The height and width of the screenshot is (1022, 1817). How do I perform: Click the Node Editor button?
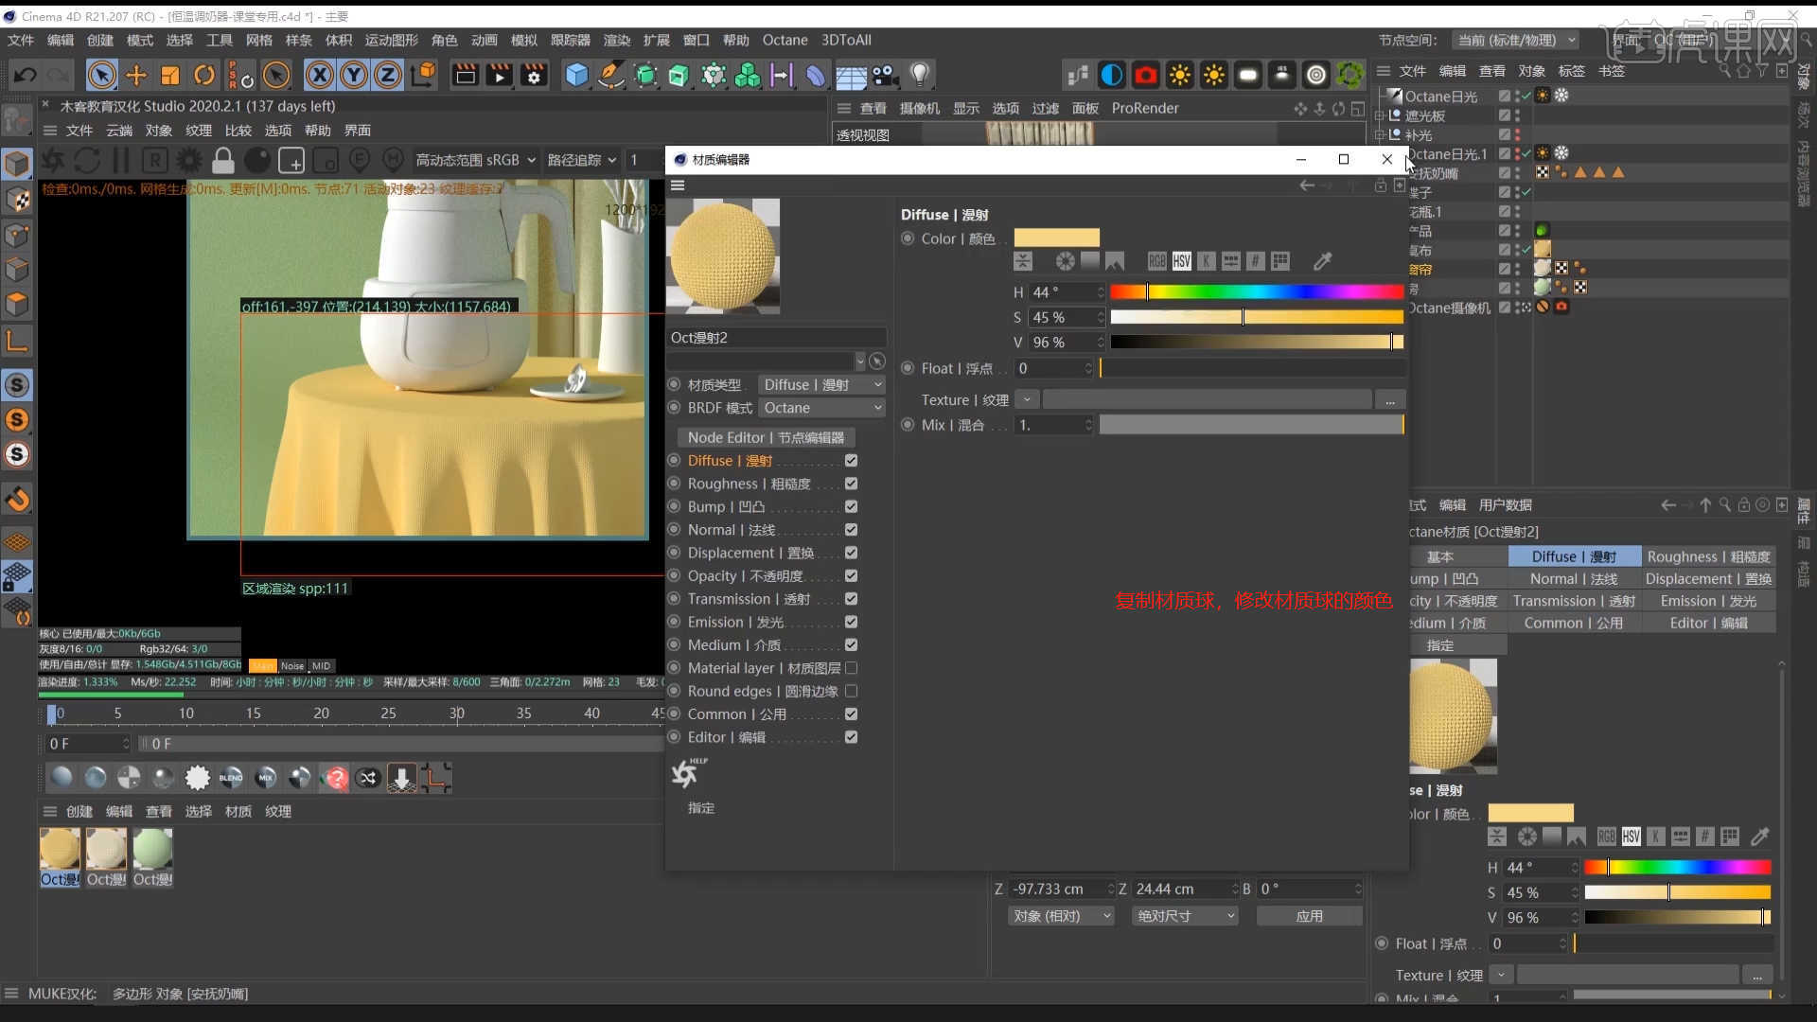pos(767,437)
